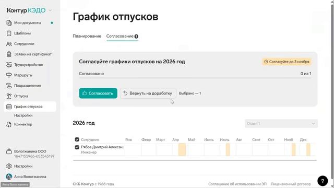Open the Отдел 1 department dropdown
The height and width of the screenshot is (188, 334).
click(x=281, y=123)
